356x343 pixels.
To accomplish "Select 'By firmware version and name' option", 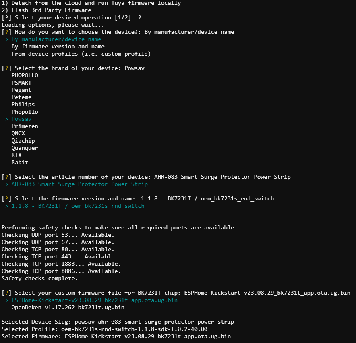I will [58, 47].
